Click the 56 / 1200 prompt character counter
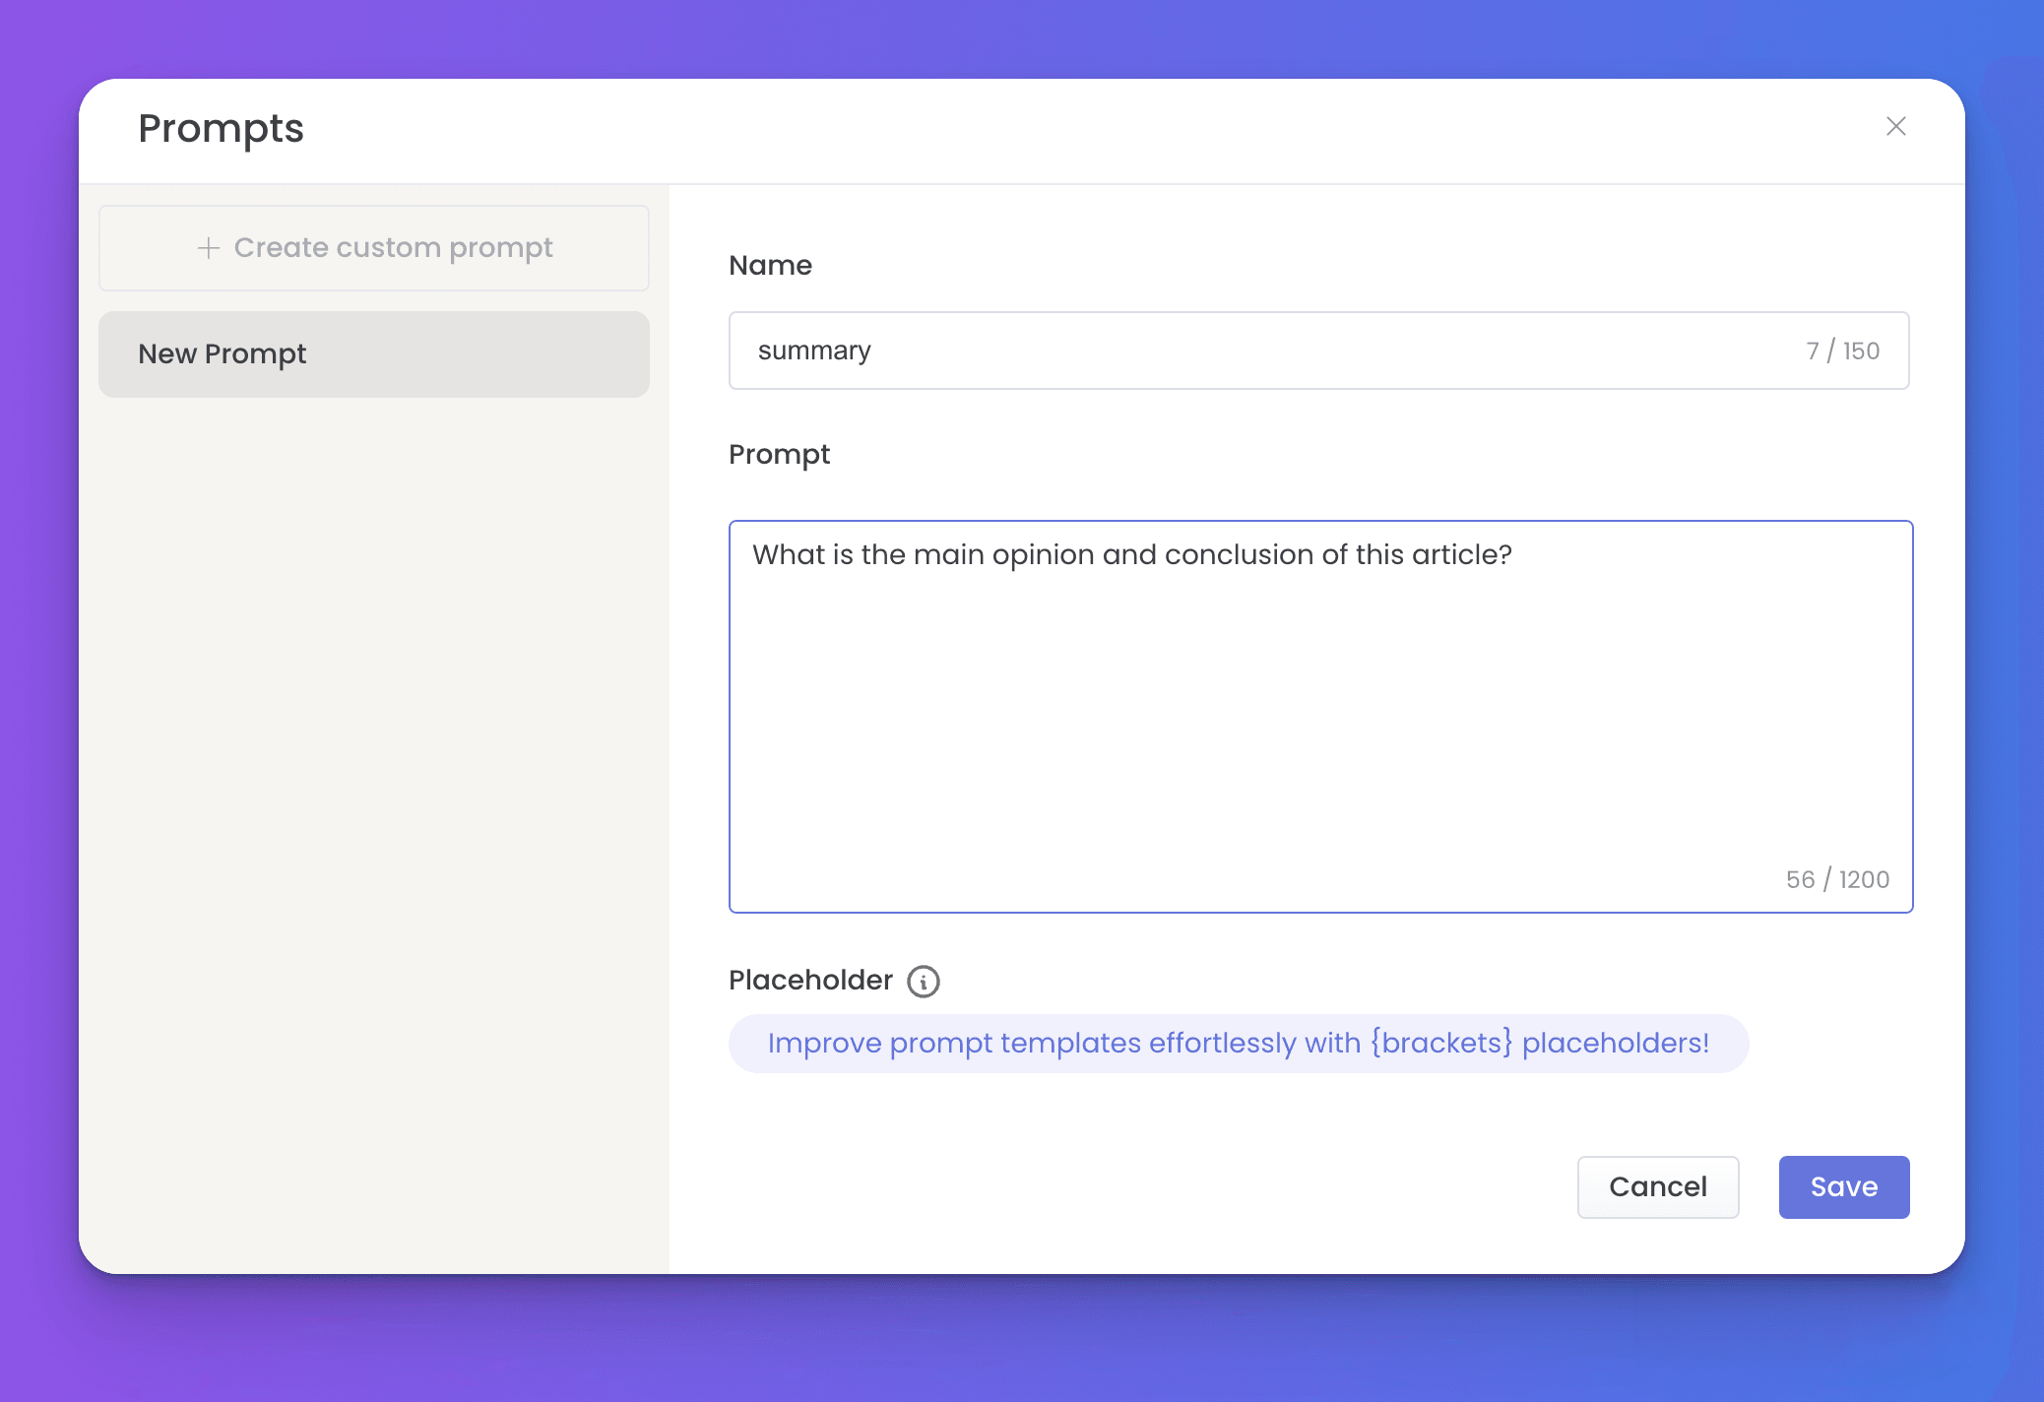 [1836, 879]
